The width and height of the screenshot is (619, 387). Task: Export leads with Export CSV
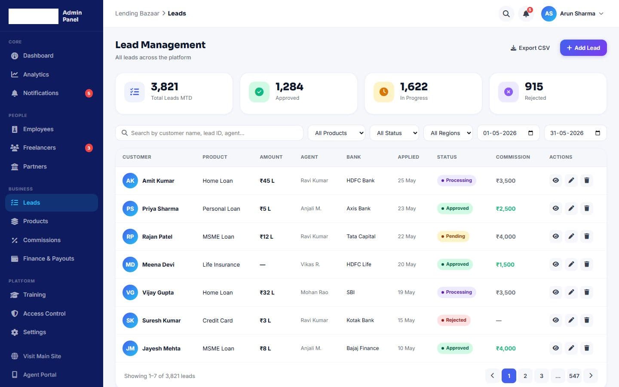(x=530, y=48)
